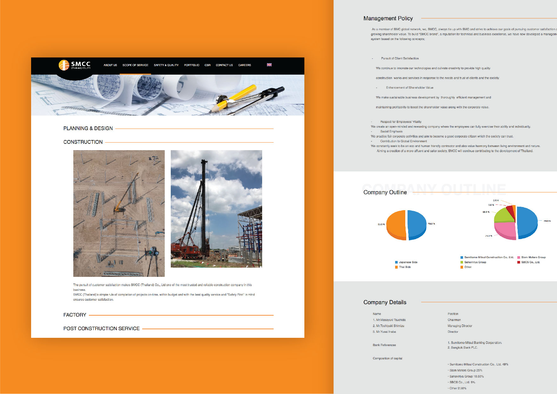Open the Careers nav link
The width and height of the screenshot is (557, 394).
click(x=245, y=65)
